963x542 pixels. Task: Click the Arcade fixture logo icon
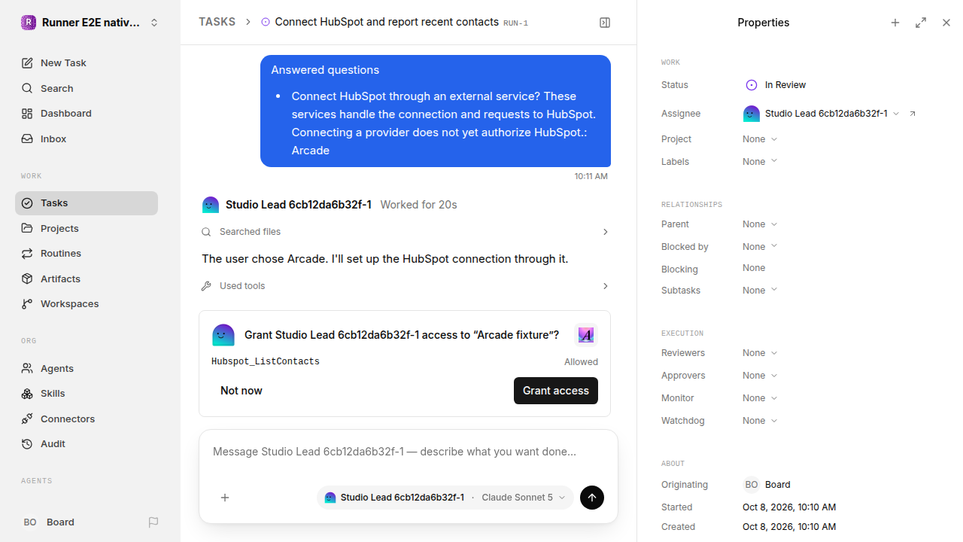586,335
